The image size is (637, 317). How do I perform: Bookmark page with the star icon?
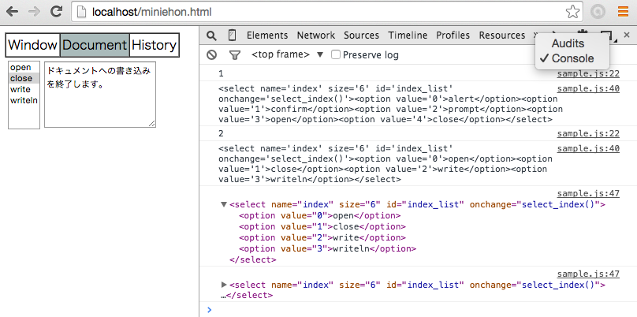[x=572, y=12]
